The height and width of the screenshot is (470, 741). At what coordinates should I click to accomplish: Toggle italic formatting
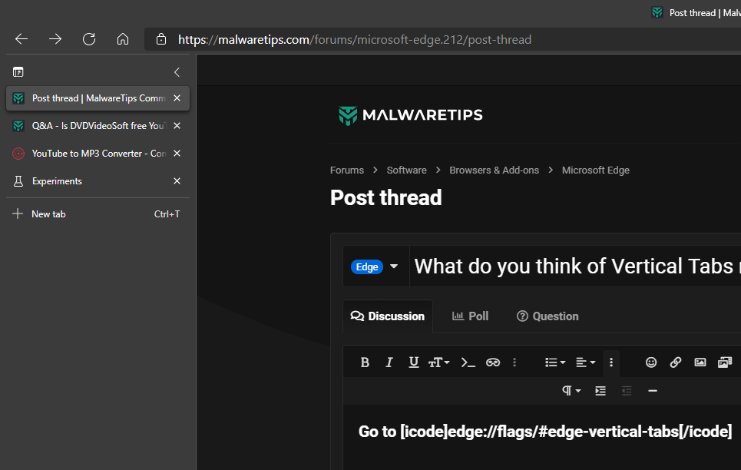(x=389, y=362)
